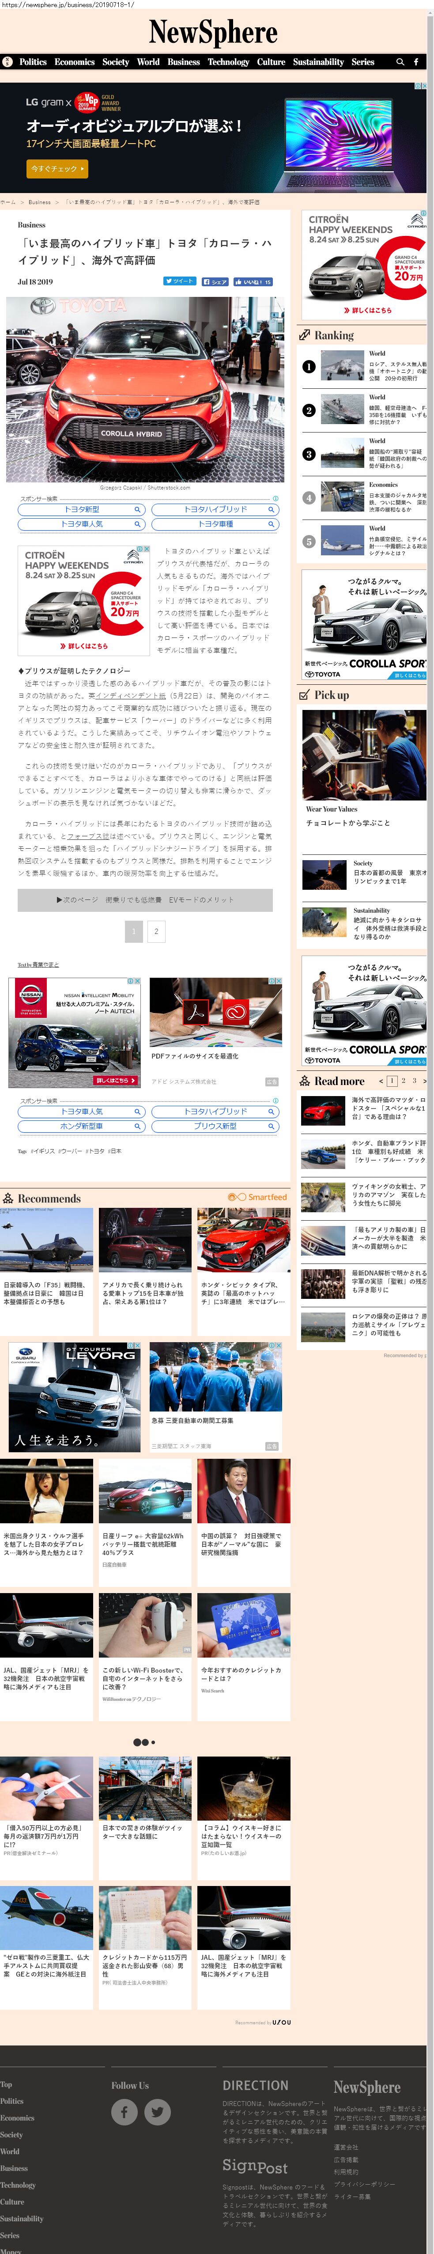
Task: Click the carousel dots below recommended articles
Action: (x=144, y=1742)
